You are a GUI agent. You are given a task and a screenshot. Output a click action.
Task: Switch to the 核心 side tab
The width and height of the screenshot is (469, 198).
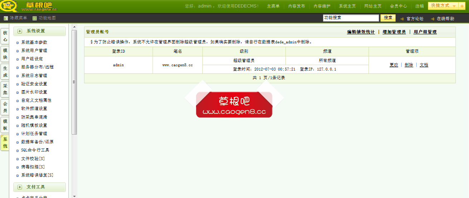click(x=5, y=36)
